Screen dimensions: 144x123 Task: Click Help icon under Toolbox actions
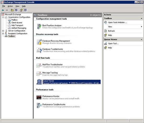(x=106, y=35)
